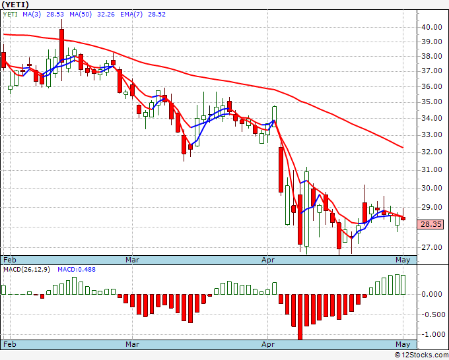Viewport: 449px width, 360px height.
Task: Select the MA(3) value 28.53
Action: click(55, 14)
